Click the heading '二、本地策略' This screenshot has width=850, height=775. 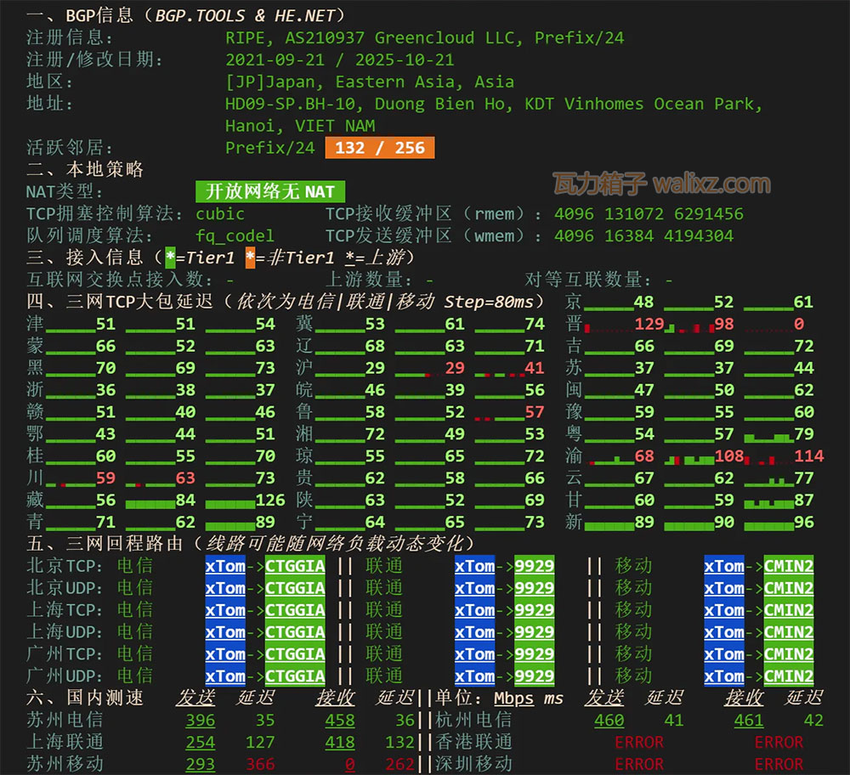coord(85,170)
